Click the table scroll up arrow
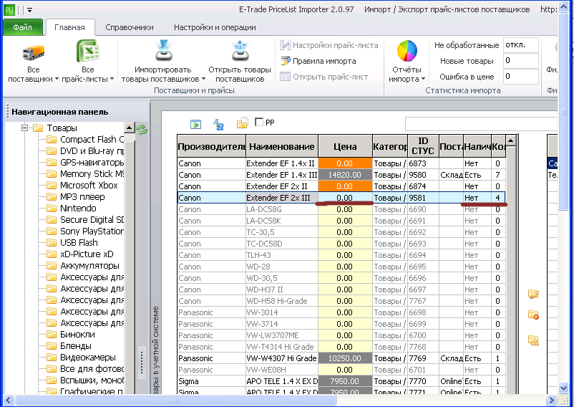 511,140
